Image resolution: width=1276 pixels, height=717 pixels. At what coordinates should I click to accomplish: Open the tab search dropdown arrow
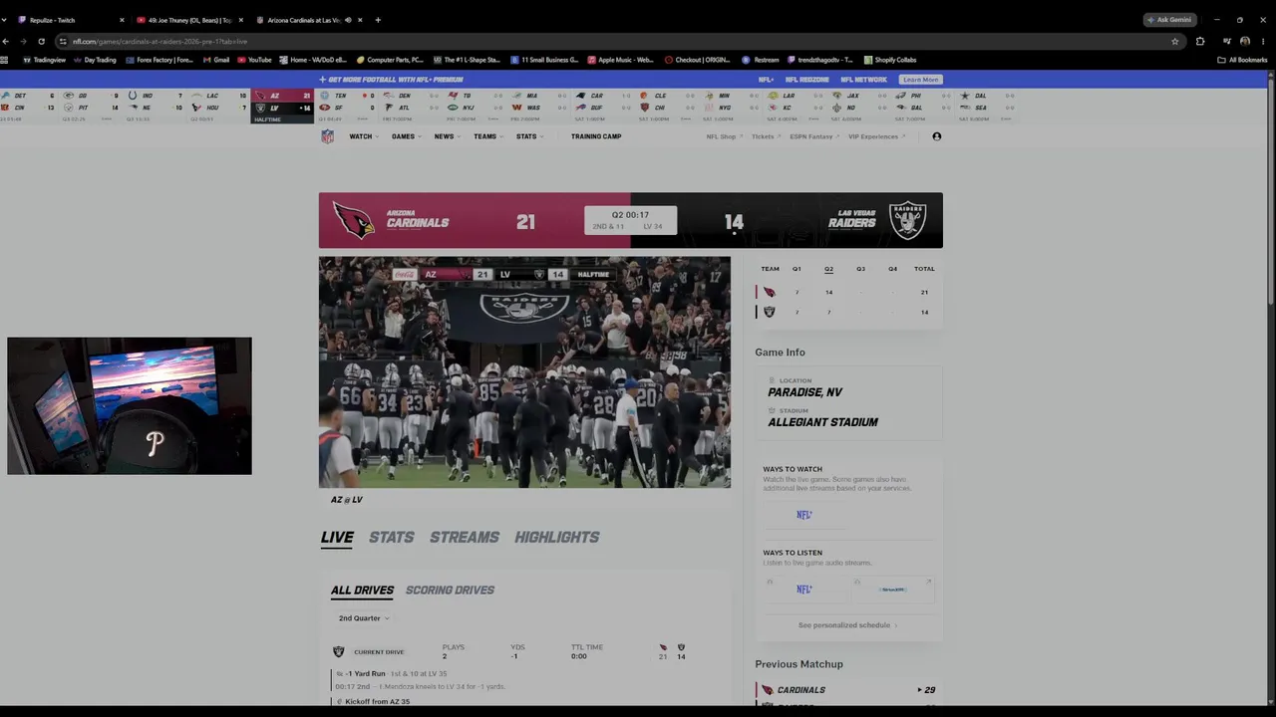point(4,20)
